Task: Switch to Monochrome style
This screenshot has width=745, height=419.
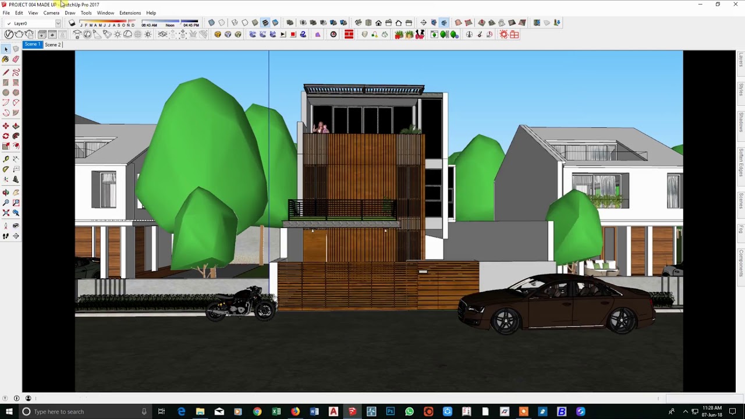Action: [275, 23]
